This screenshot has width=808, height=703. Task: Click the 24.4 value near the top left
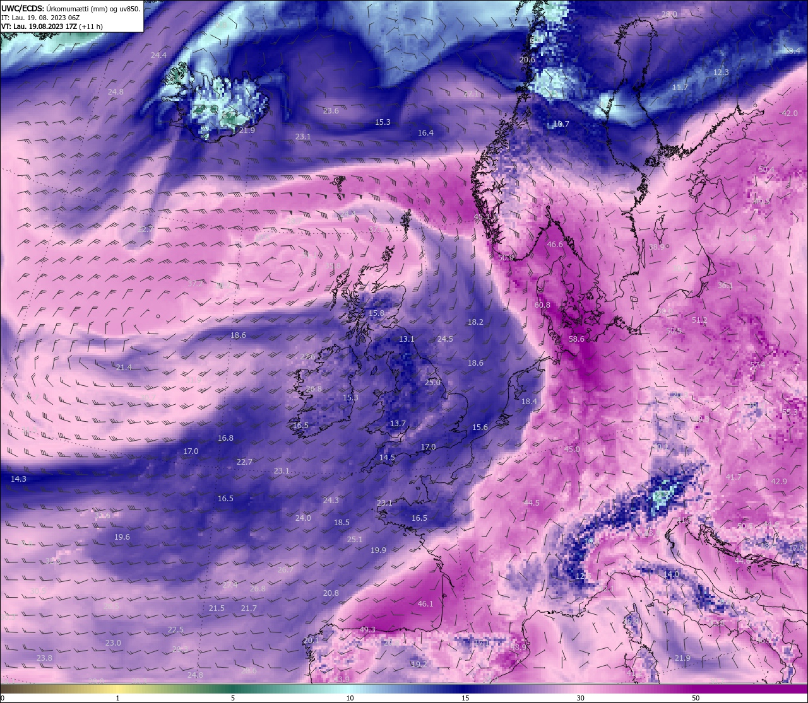pos(158,55)
